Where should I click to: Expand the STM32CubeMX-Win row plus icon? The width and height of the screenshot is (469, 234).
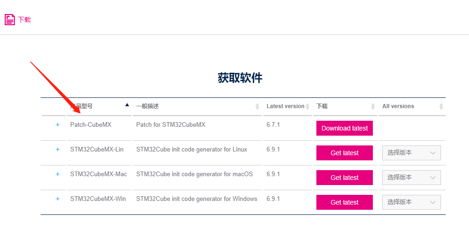click(58, 199)
